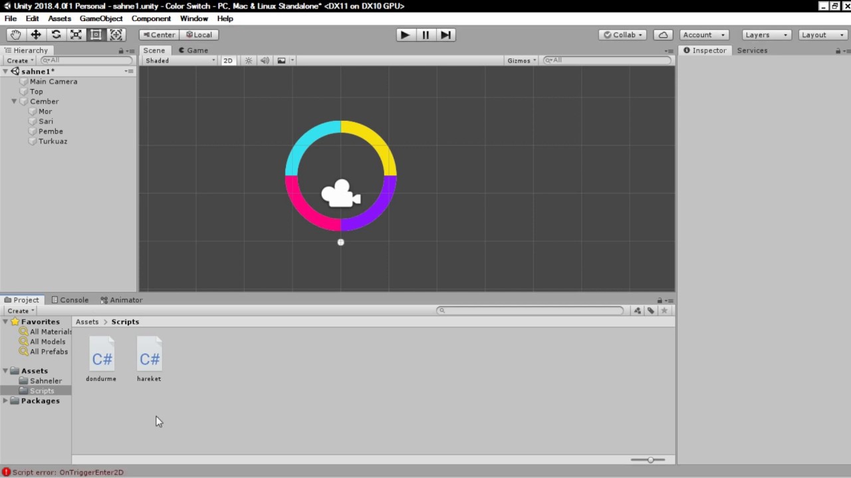Screen dimensions: 851x478
Task: Click the Script error status icon
Action: (6, 473)
